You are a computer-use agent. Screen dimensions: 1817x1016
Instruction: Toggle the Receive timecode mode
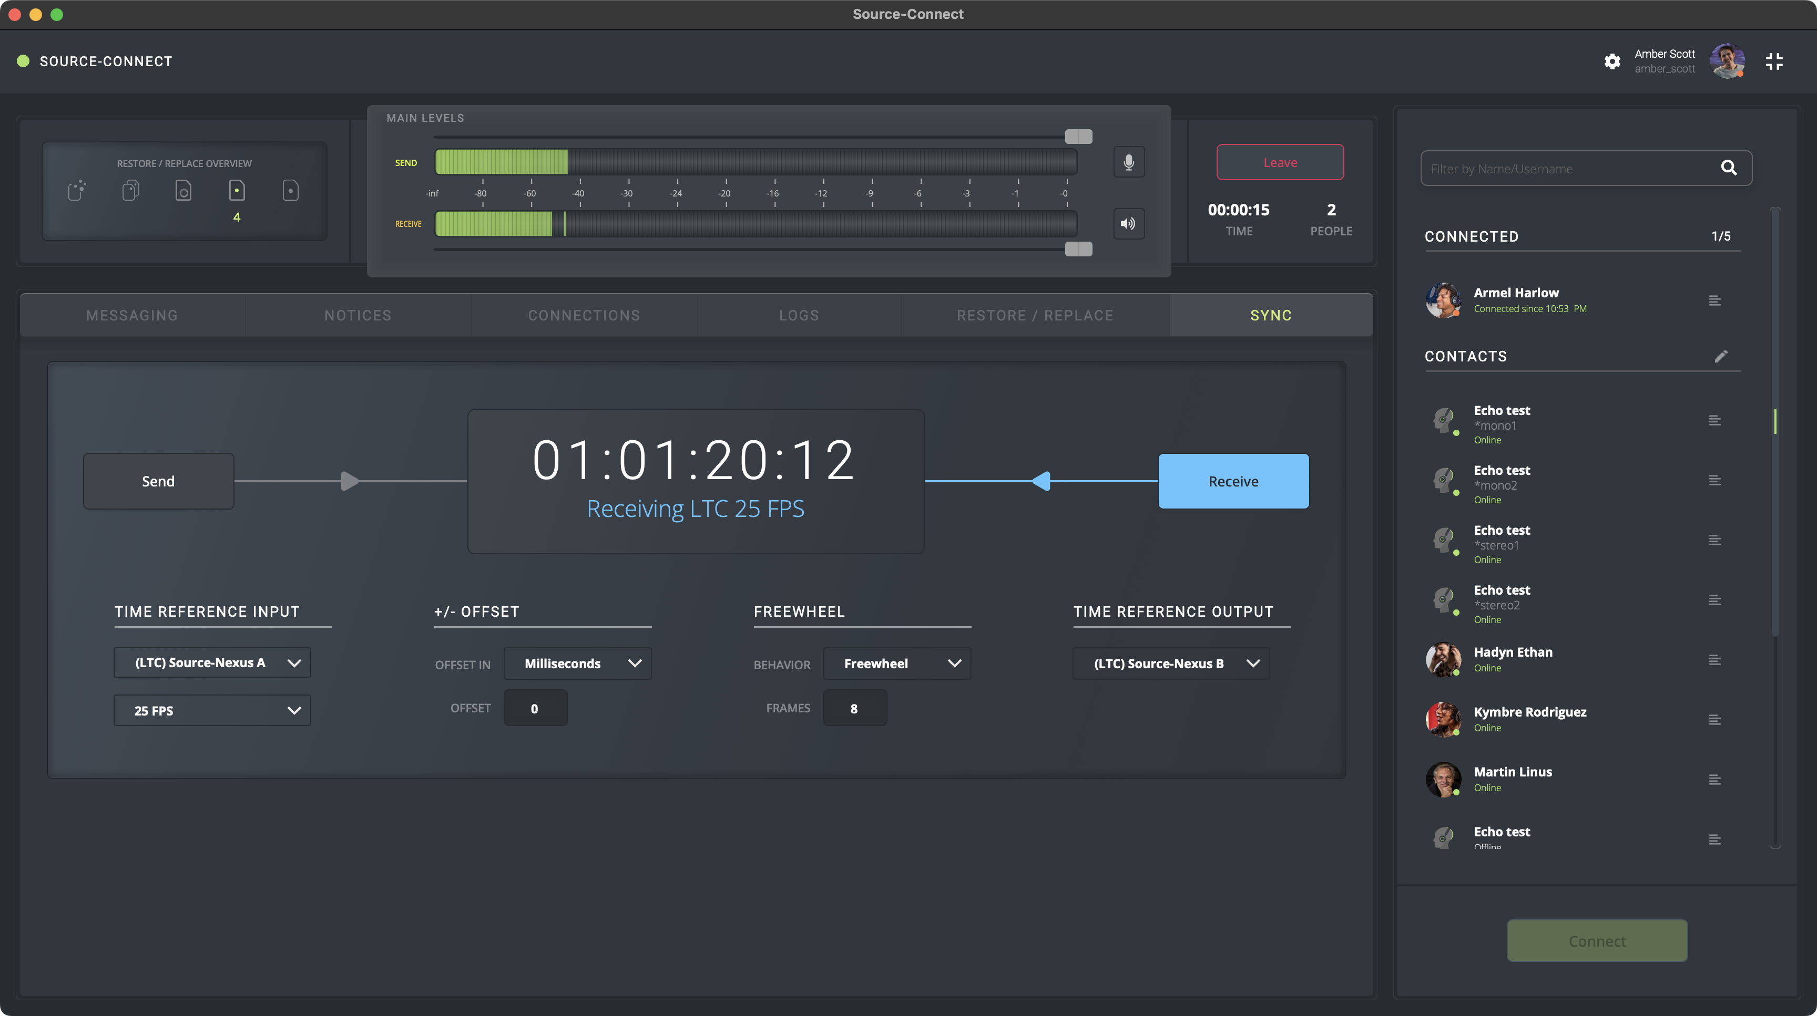point(1233,481)
